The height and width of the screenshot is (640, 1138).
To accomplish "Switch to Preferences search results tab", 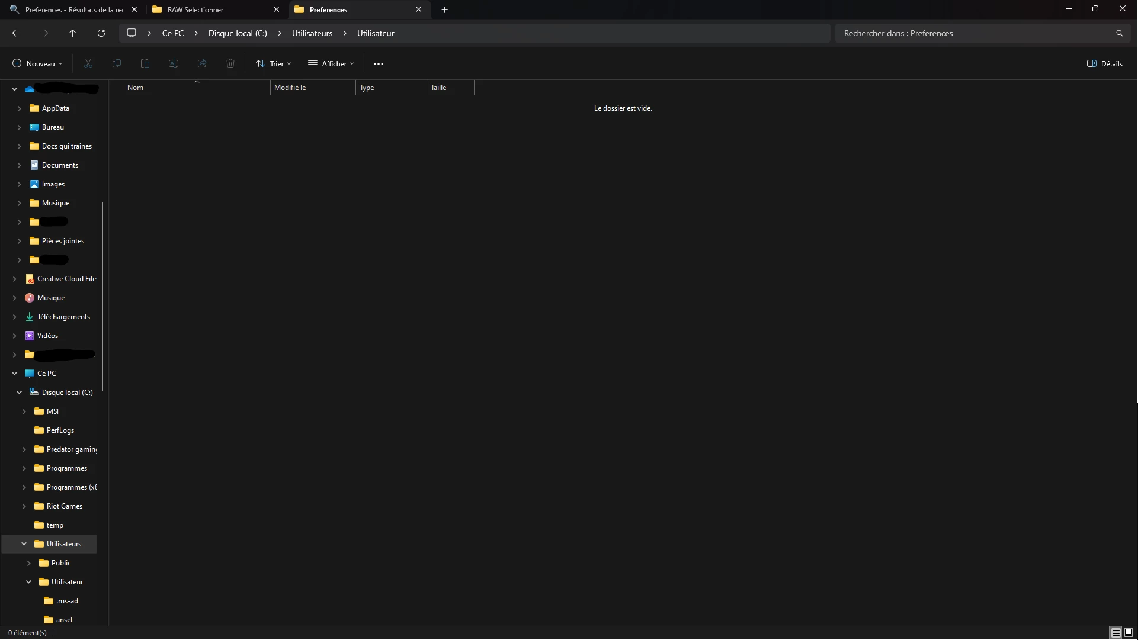I will click(x=73, y=10).
